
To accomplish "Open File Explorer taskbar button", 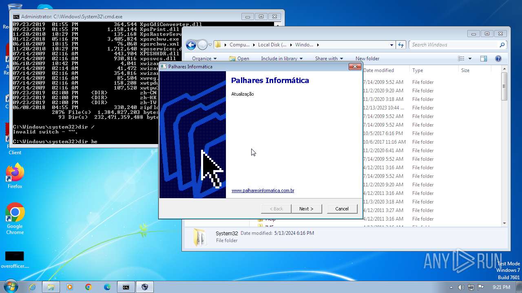I will click(x=51, y=287).
